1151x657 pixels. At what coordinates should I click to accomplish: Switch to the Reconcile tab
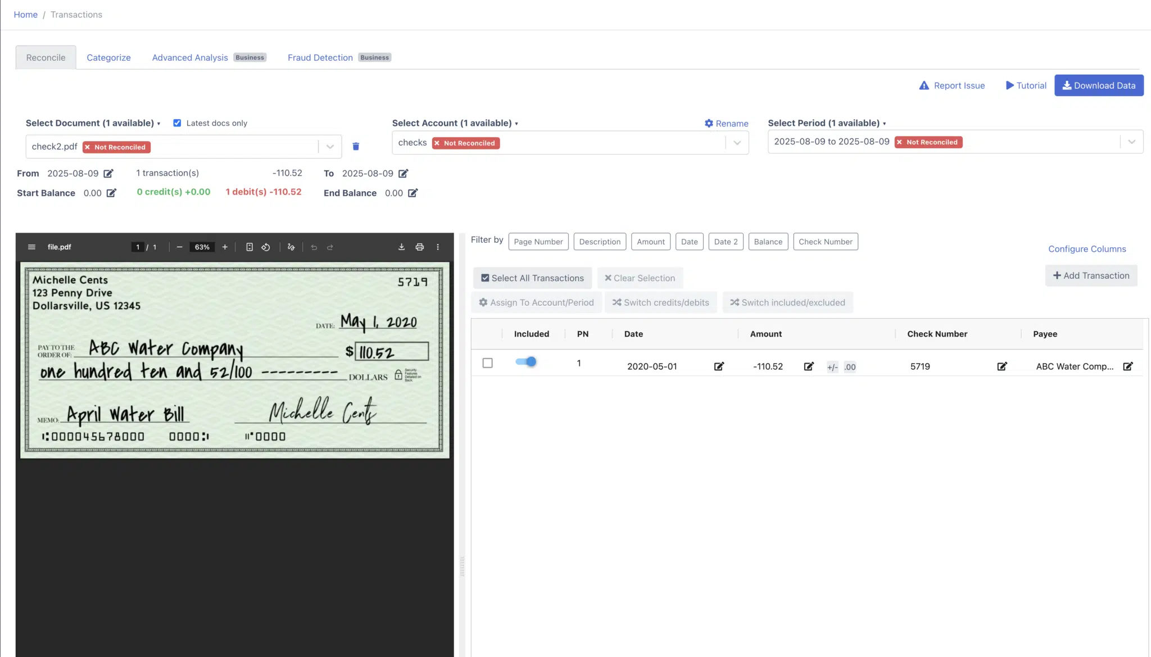point(46,57)
